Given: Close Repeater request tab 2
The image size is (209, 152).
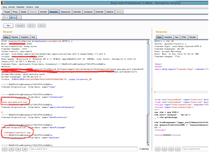Looking at the screenshot, I should (x=14, y=18).
